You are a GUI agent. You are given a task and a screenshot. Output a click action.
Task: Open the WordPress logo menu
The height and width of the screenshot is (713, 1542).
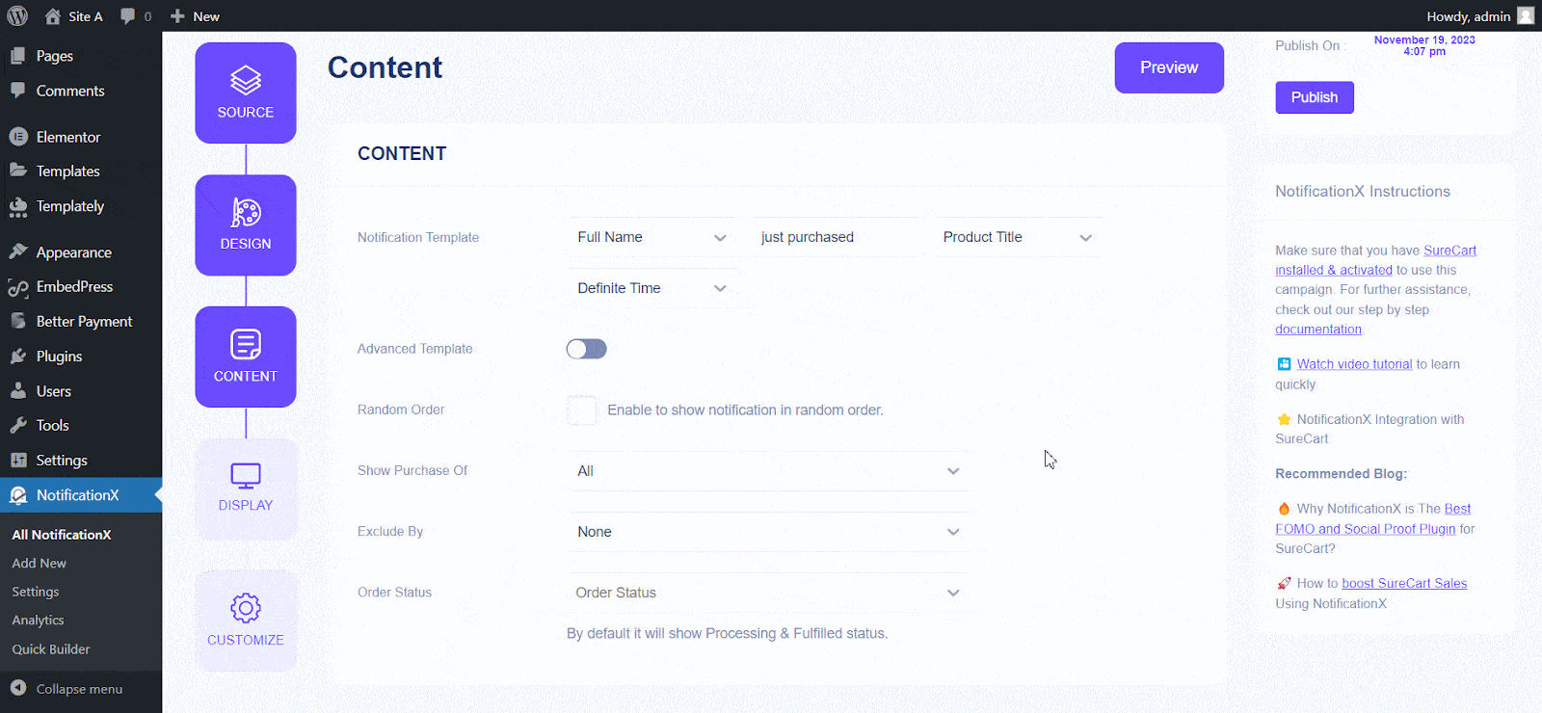pyautogui.click(x=17, y=16)
